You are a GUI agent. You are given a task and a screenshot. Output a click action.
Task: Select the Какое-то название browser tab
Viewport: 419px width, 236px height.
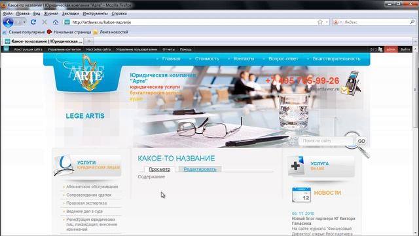pyautogui.click(x=44, y=41)
